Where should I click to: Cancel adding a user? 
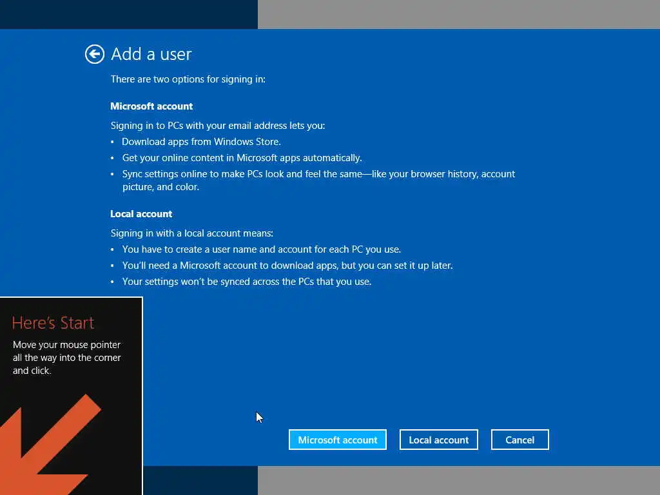[x=520, y=440]
